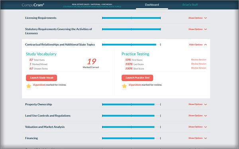Click the 19 Marked Correct count

tap(91, 63)
